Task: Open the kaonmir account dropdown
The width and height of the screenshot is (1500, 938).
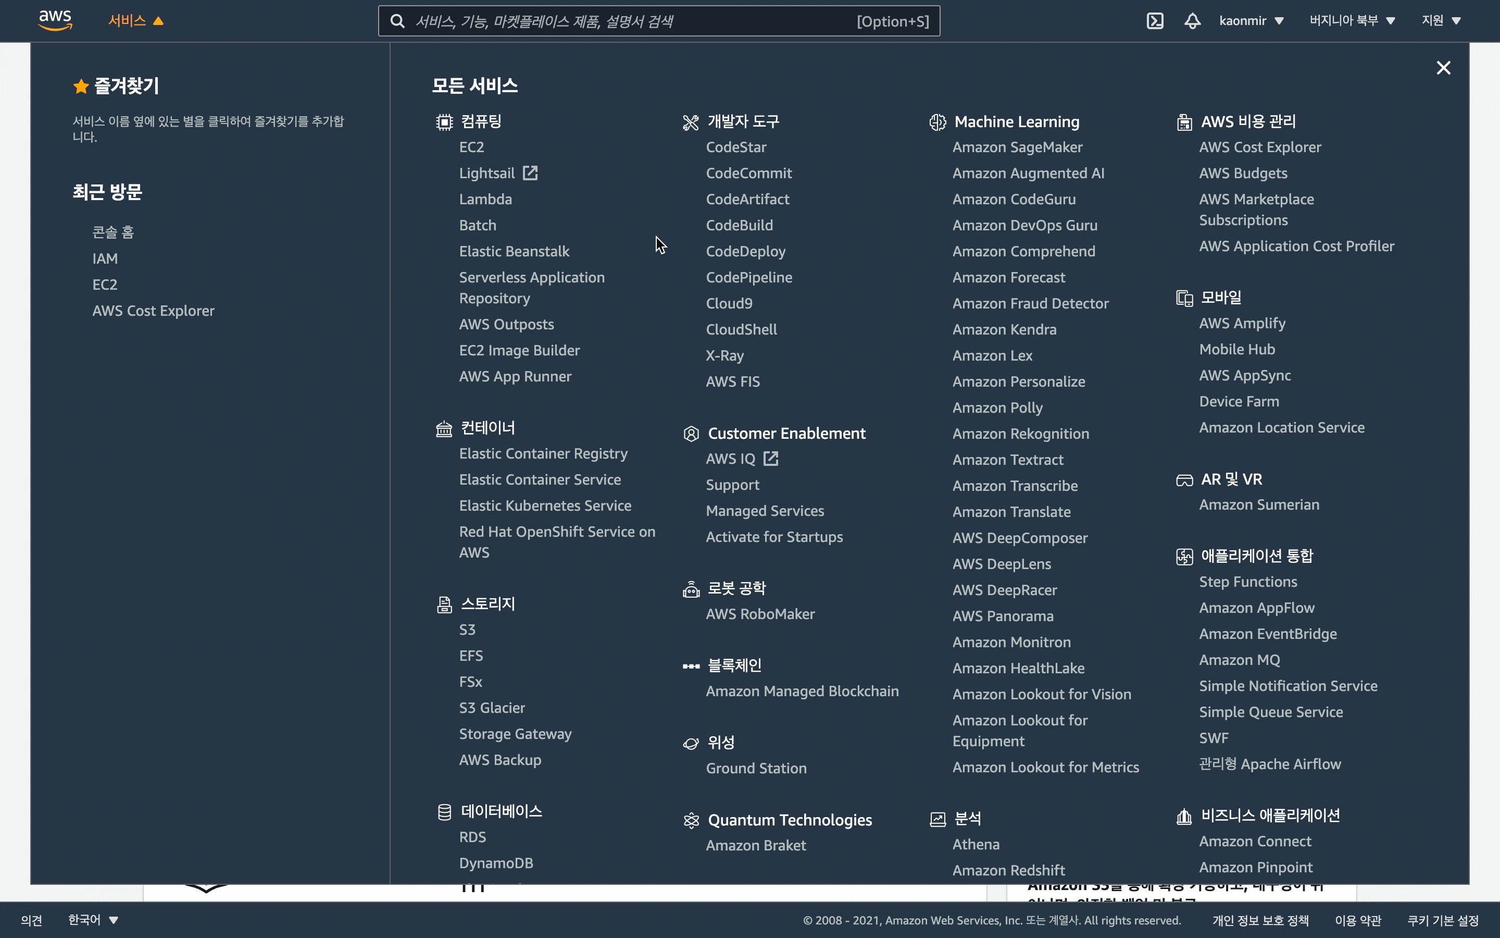Action: coord(1251,20)
